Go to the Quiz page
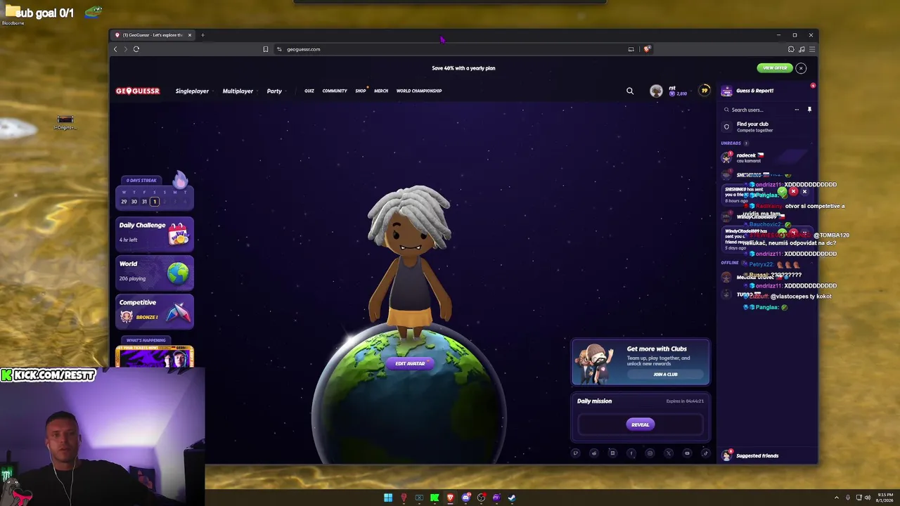The width and height of the screenshot is (900, 506). (x=309, y=91)
